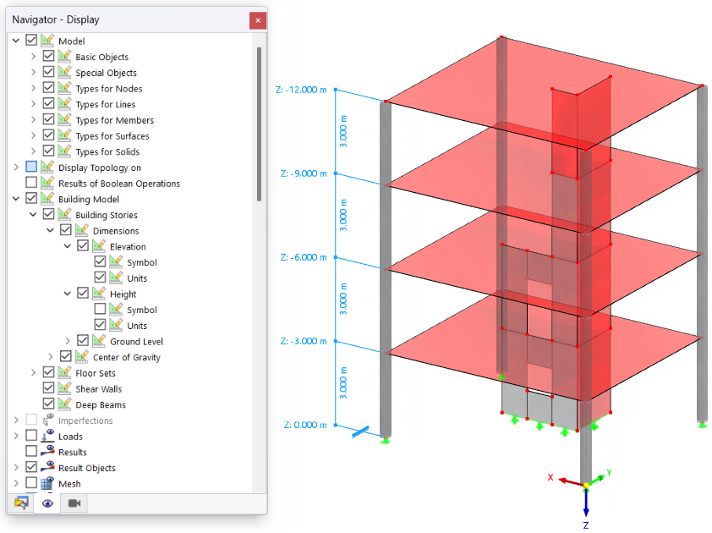The width and height of the screenshot is (712, 533).
Task: Select the Center of Gravity label
Action: click(127, 358)
